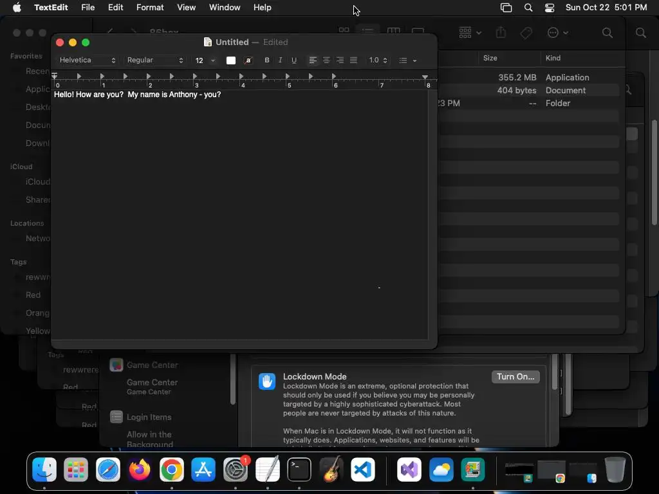Viewport: 659px width, 494px height.
Task: Open the Finder group-by dropdown
Action: (x=470, y=33)
